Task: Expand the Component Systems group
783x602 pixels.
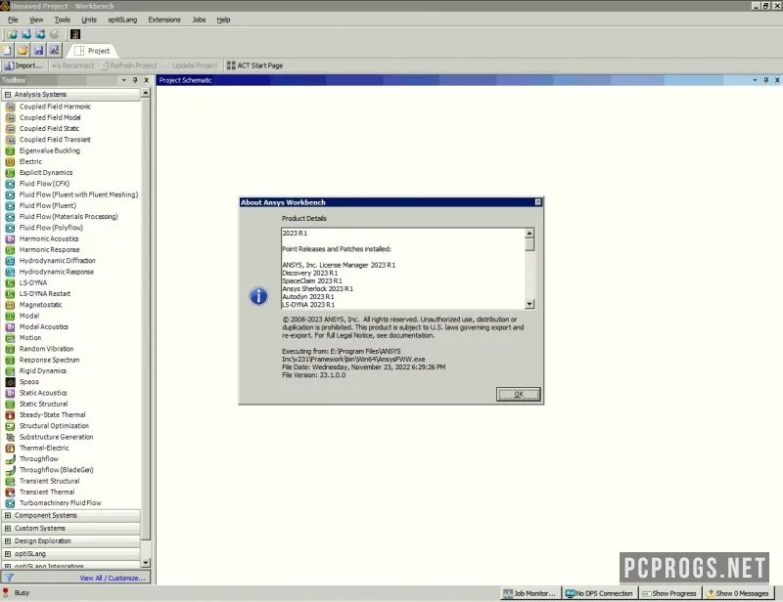Action: pos(8,515)
